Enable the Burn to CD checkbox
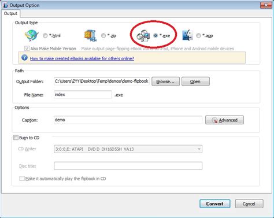Viewport: 274px width, 218px height. [16, 138]
